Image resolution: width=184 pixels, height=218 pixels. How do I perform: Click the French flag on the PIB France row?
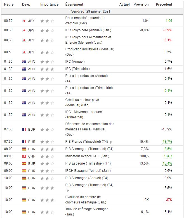coord(24,142)
